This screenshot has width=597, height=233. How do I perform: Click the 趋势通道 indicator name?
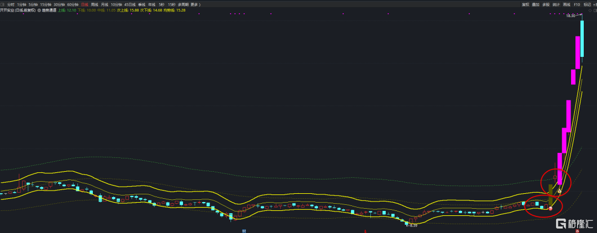pos(49,10)
